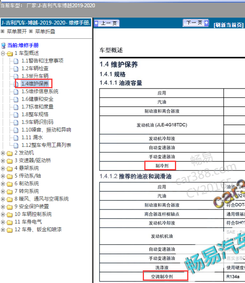The image size is (245, 283).
Task: Expand the 9 安全保护装置 tree node
Action: (x=3, y=207)
